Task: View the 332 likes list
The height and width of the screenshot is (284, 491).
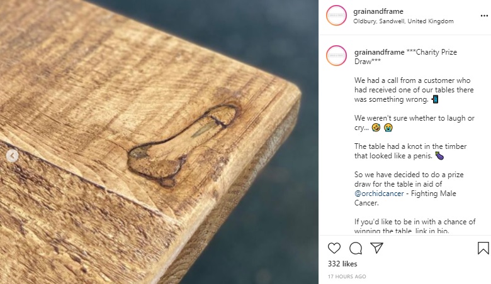Action: click(342, 264)
